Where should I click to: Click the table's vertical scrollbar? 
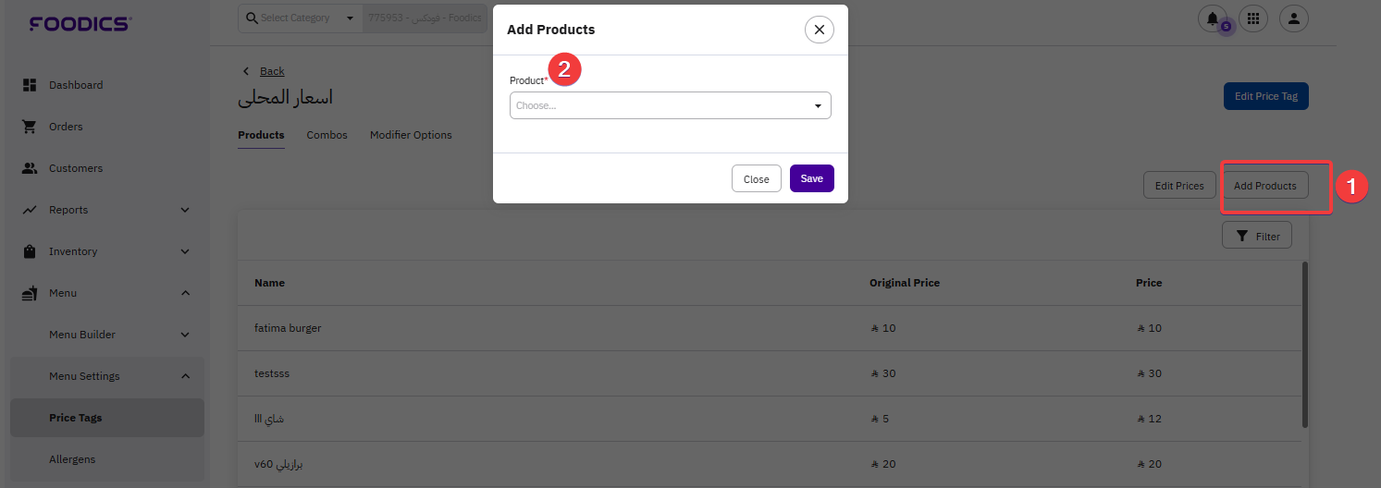pyautogui.click(x=1305, y=344)
